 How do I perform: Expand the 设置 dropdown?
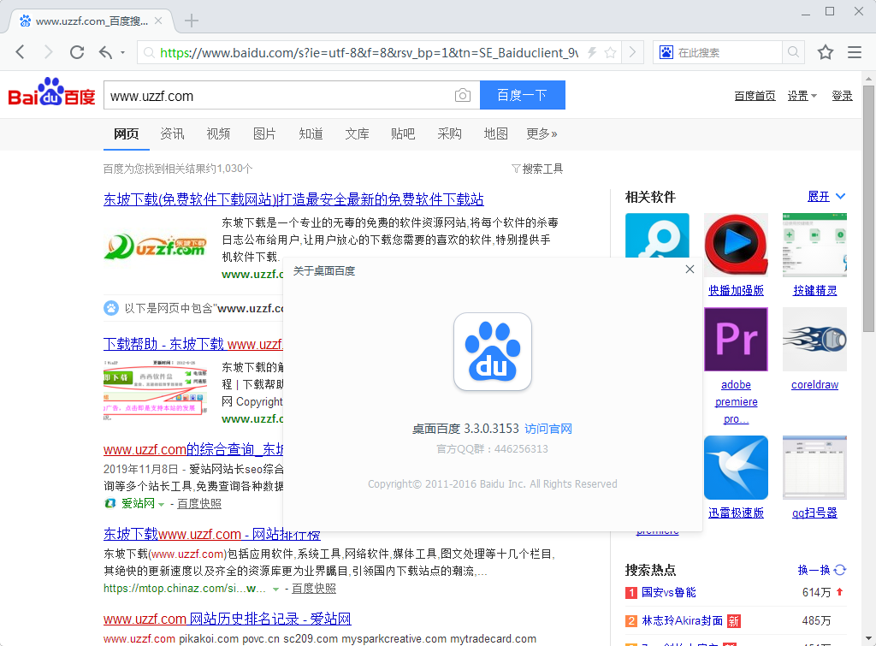coord(802,96)
